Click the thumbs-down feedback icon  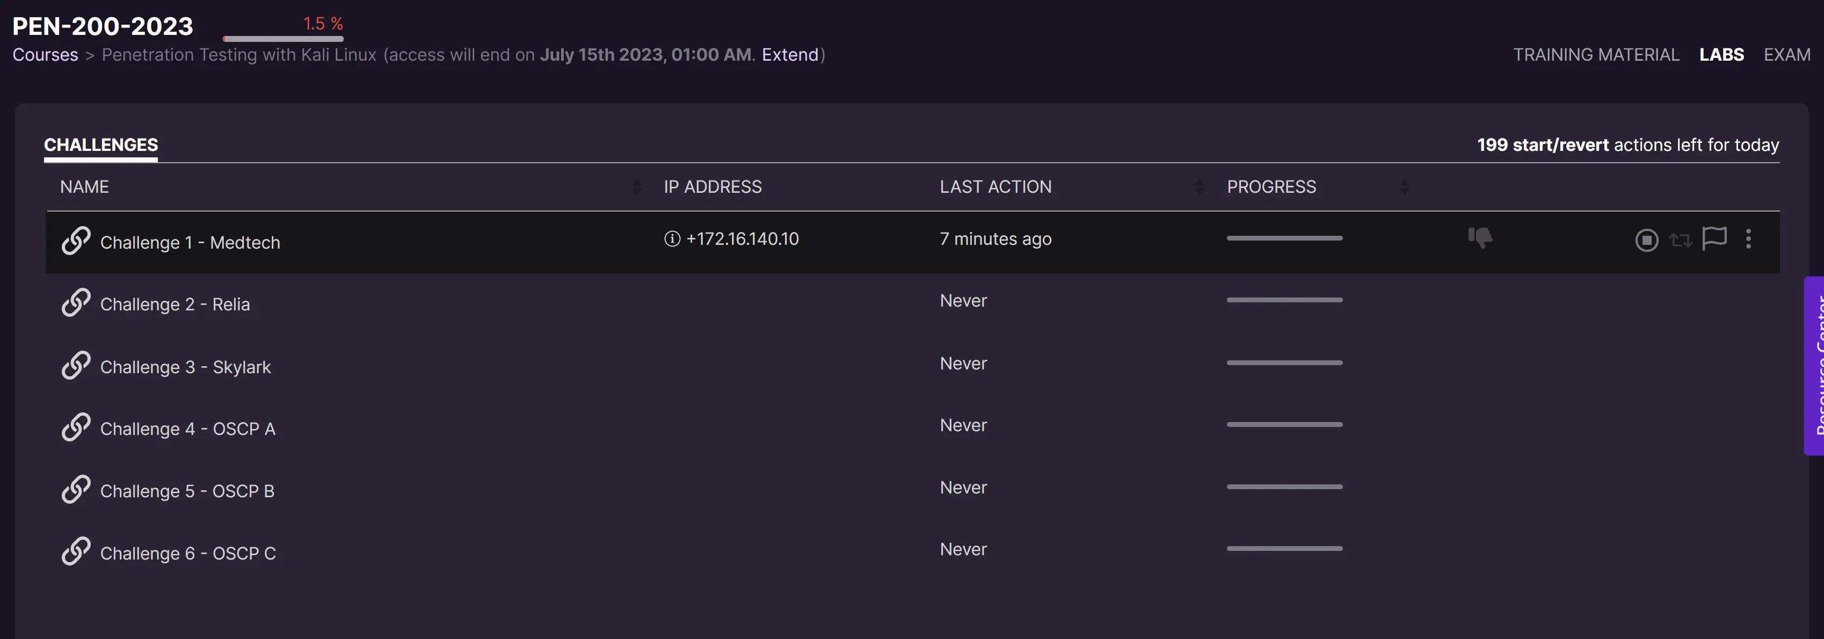(1480, 237)
